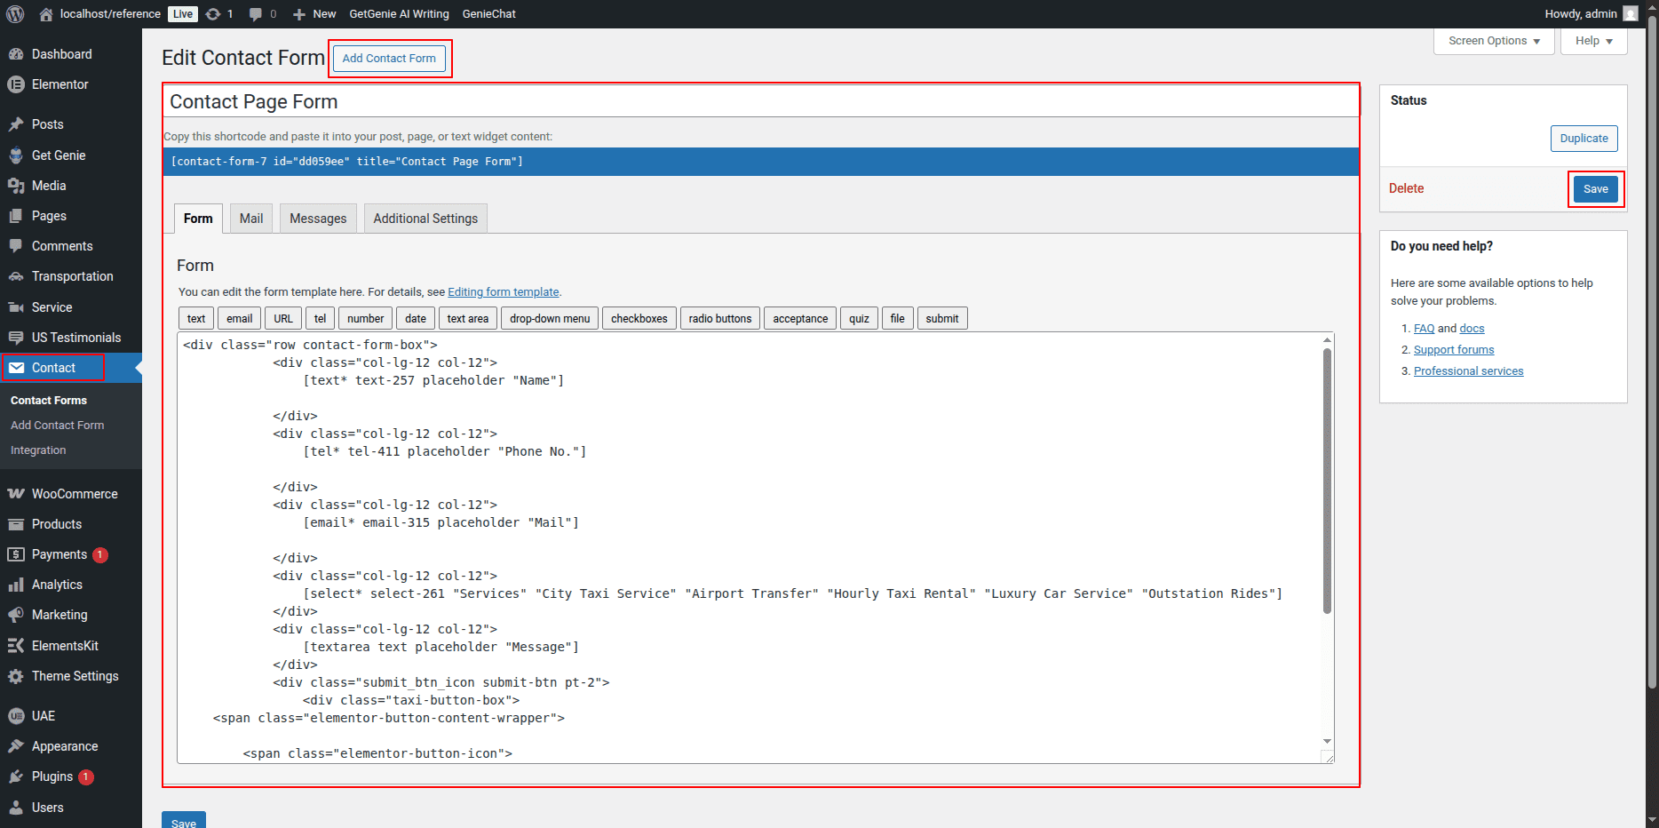Switch to the Messages tab
Viewport: 1659px width, 828px height.
coord(318,219)
